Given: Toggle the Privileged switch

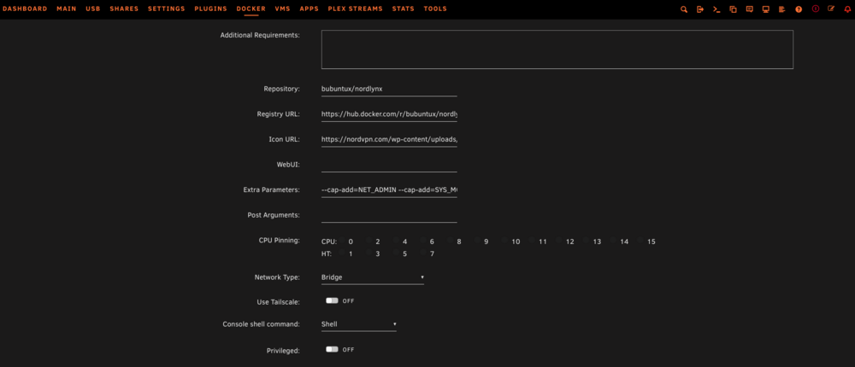Looking at the screenshot, I should pyautogui.click(x=332, y=349).
